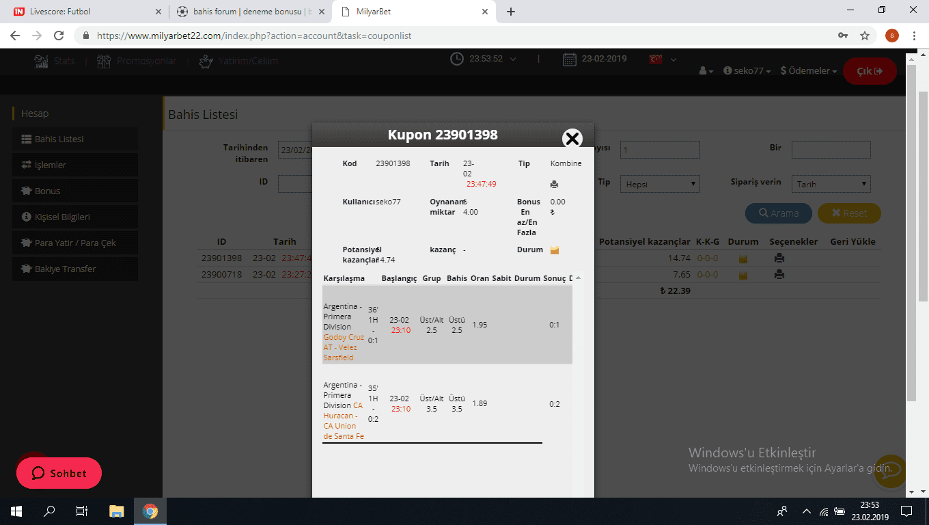Close the Kupon 23901398 popup

[572, 139]
